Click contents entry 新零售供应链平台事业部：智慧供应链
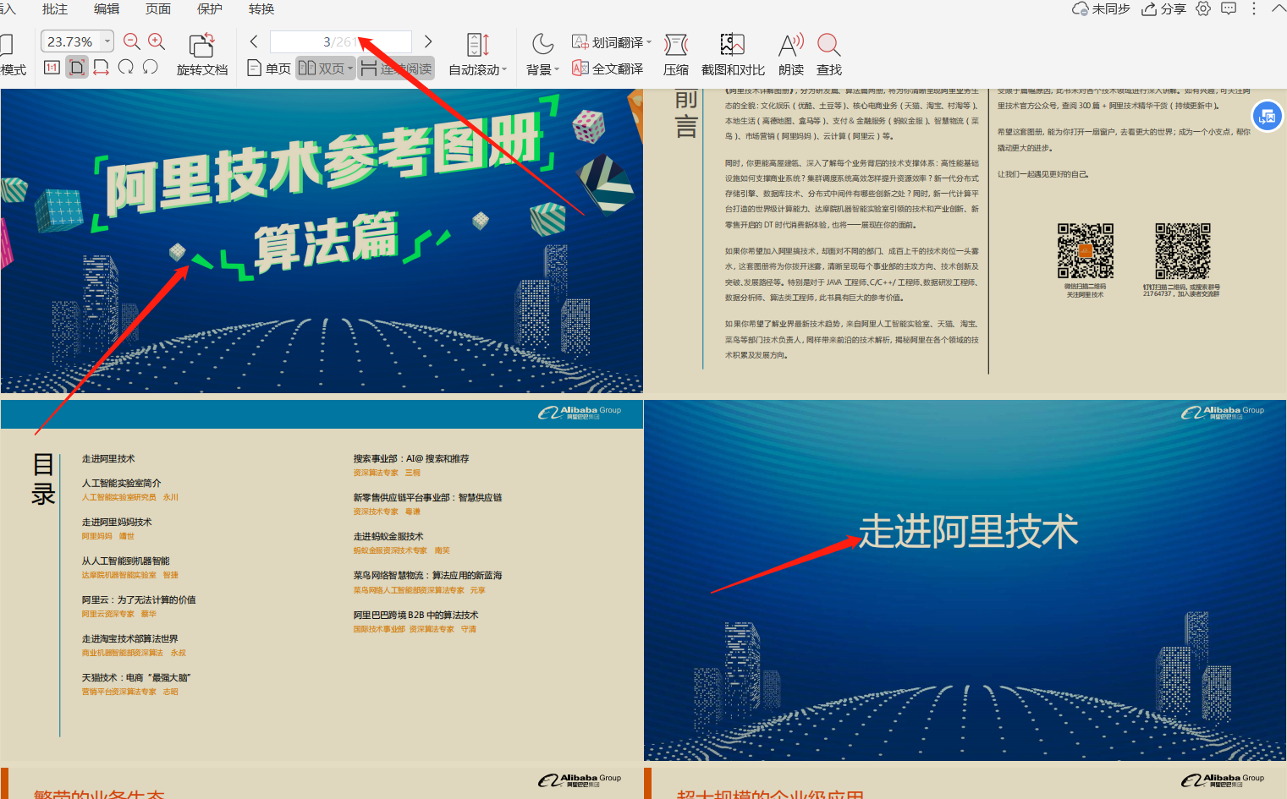 pyautogui.click(x=427, y=497)
